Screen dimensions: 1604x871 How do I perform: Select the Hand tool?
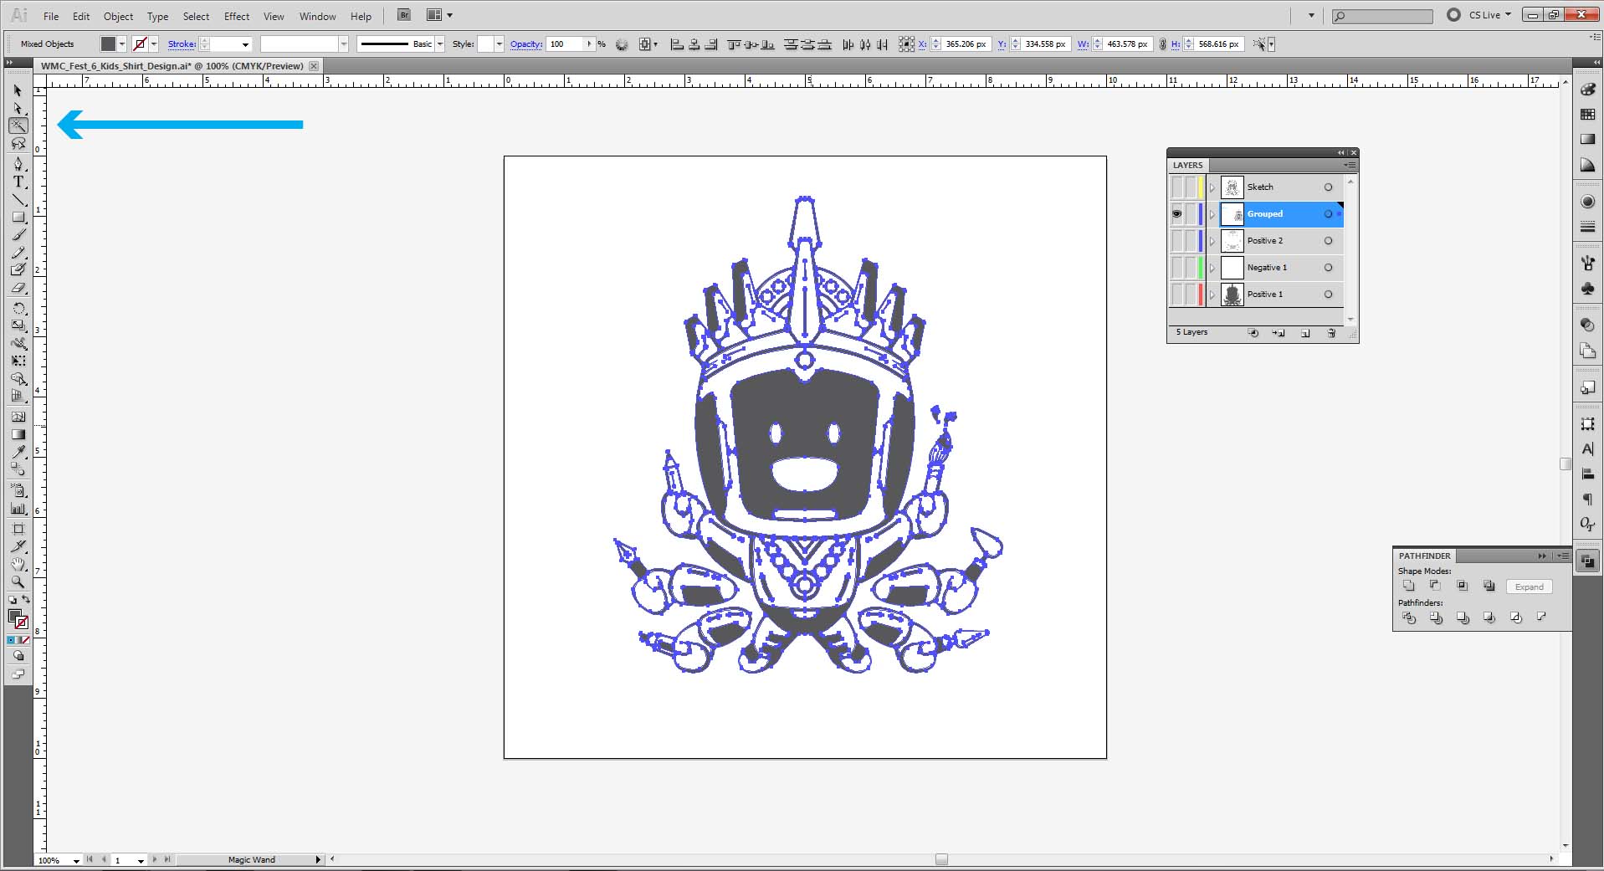click(18, 564)
